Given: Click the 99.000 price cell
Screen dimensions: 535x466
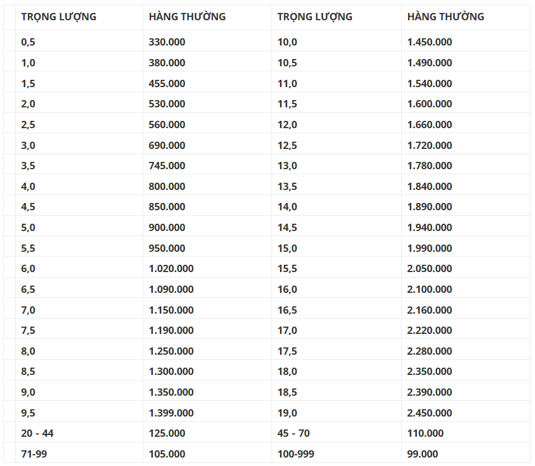Looking at the screenshot, I should pos(423,454).
